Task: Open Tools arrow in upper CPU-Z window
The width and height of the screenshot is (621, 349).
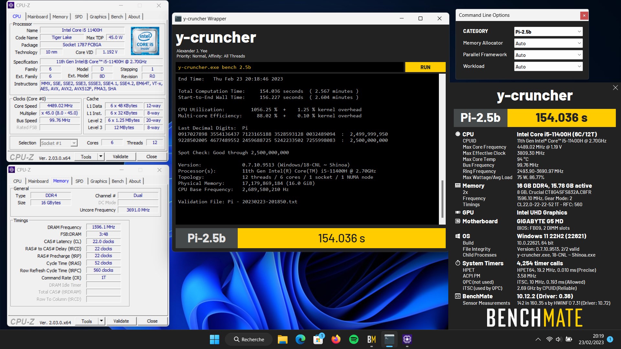Action: pos(101,156)
